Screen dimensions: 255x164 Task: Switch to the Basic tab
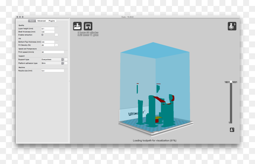32,21
